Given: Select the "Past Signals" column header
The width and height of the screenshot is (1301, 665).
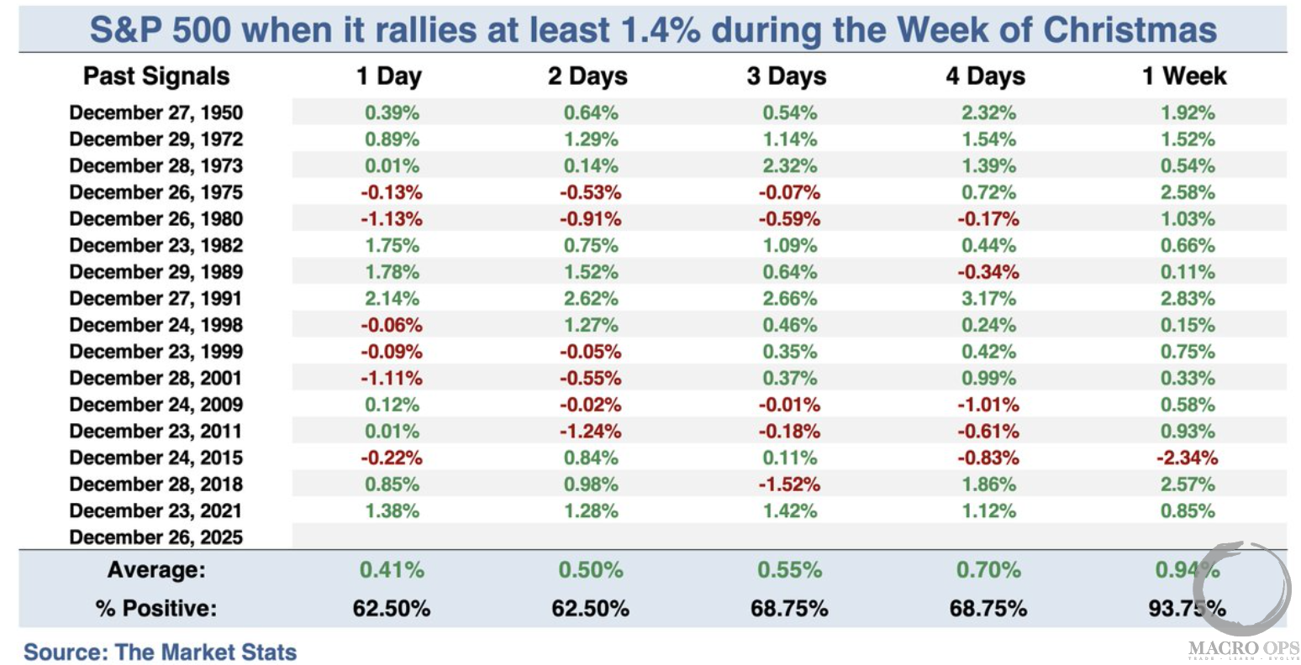Looking at the screenshot, I should [x=156, y=76].
